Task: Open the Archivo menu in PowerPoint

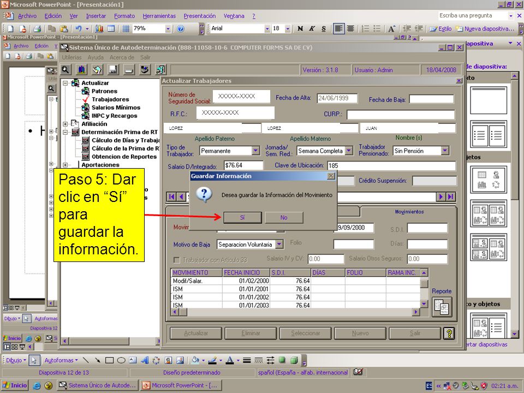Action: [27, 16]
